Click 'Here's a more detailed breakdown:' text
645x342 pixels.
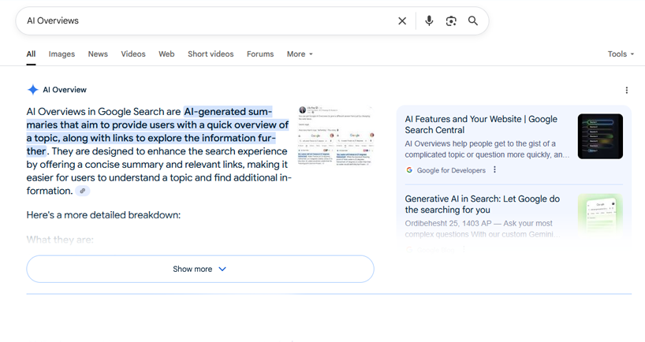click(x=103, y=215)
